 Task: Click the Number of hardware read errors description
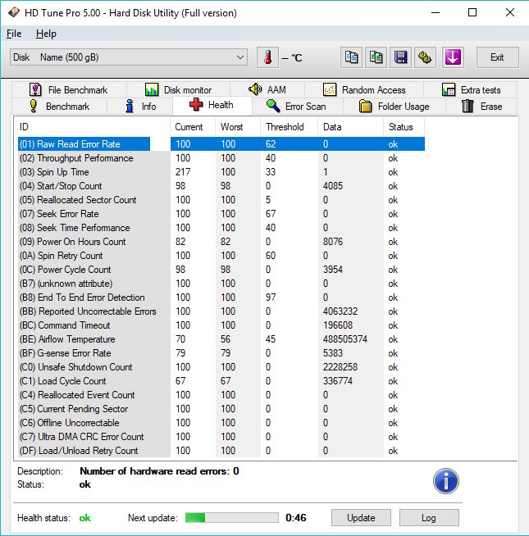(159, 471)
